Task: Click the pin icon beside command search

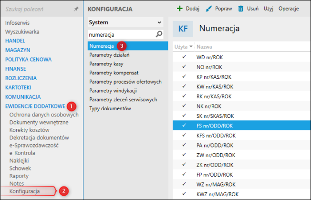Action: pos(76,9)
